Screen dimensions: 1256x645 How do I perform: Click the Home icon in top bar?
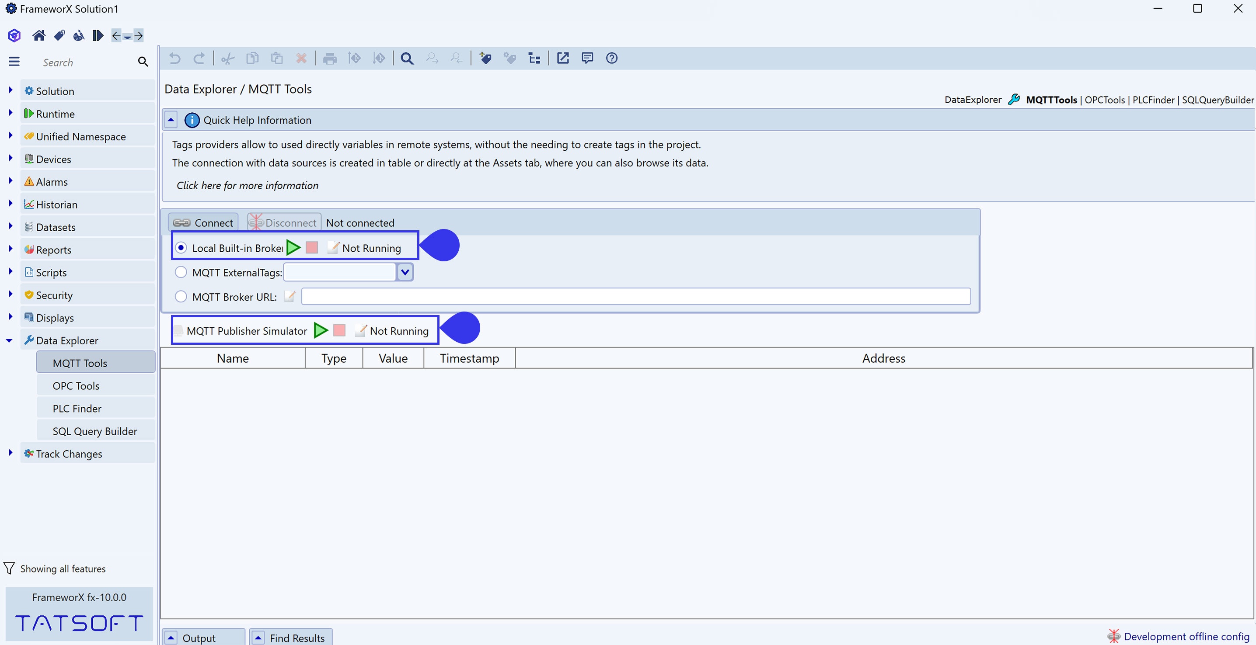39,35
